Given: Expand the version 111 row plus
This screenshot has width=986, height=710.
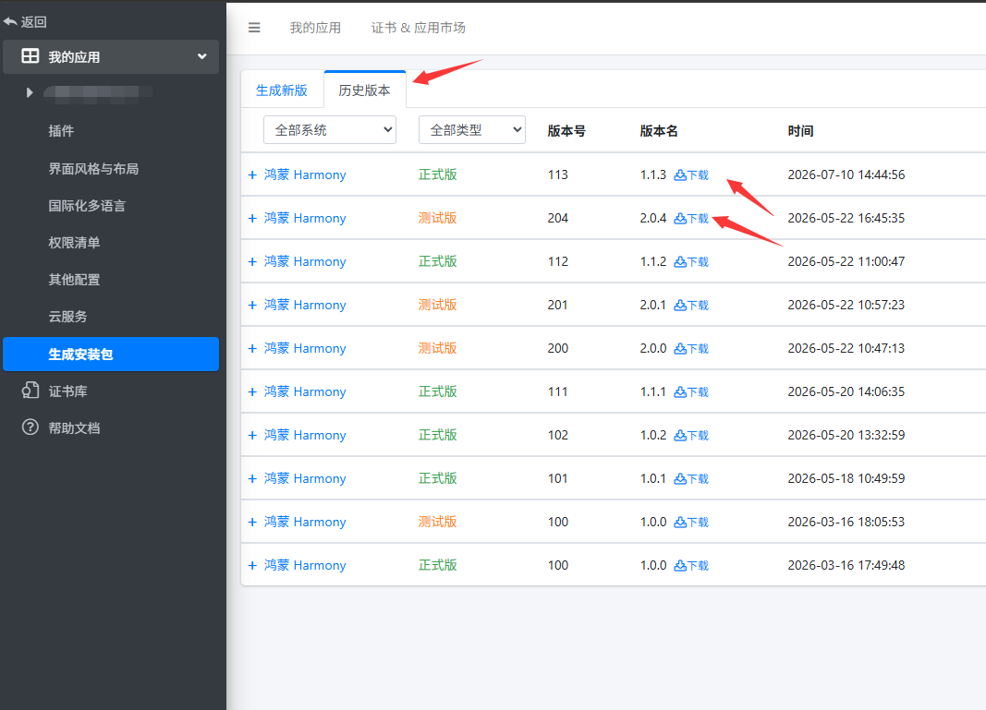Looking at the screenshot, I should 252,391.
